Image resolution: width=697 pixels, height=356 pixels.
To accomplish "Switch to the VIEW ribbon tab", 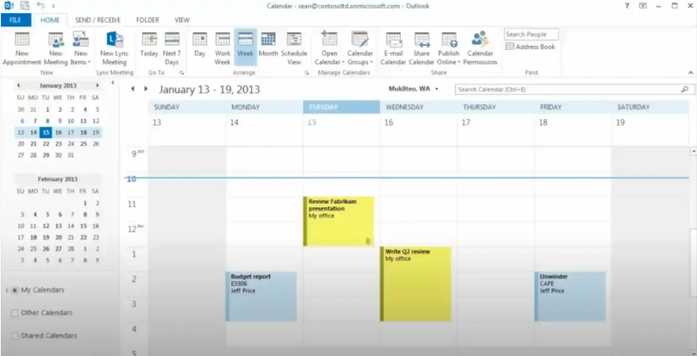I will point(182,20).
